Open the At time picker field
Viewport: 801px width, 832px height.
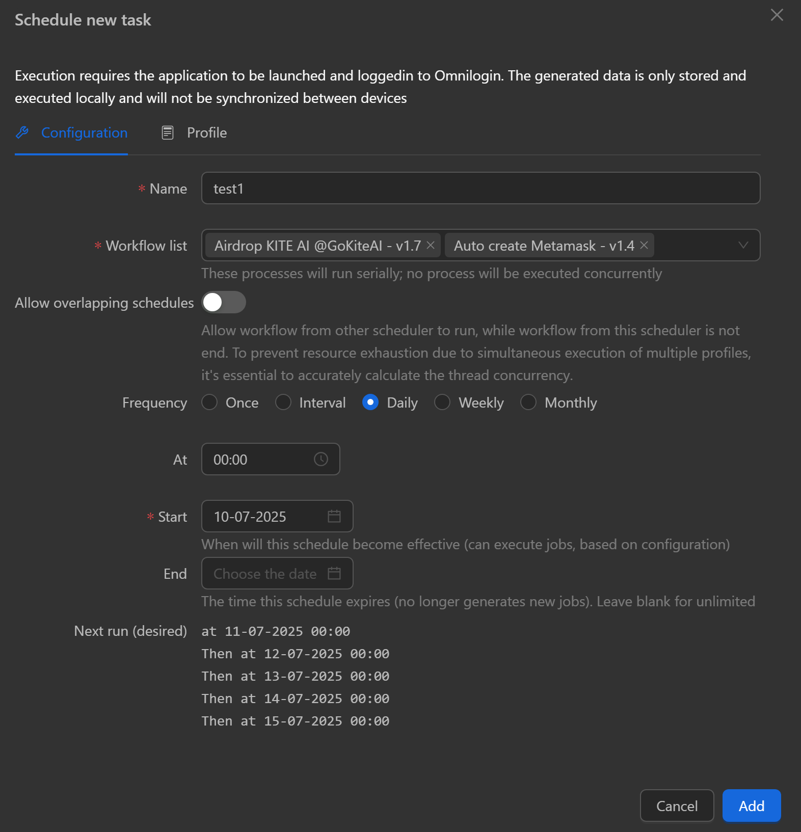click(260, 460)
